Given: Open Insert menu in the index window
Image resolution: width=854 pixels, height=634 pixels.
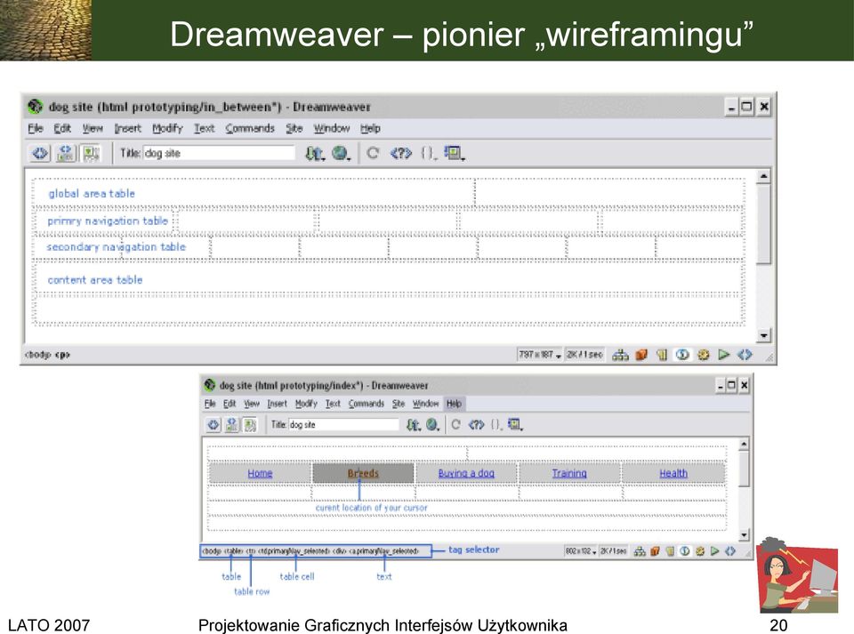Looking at the screenshot, I should [277, 404].
